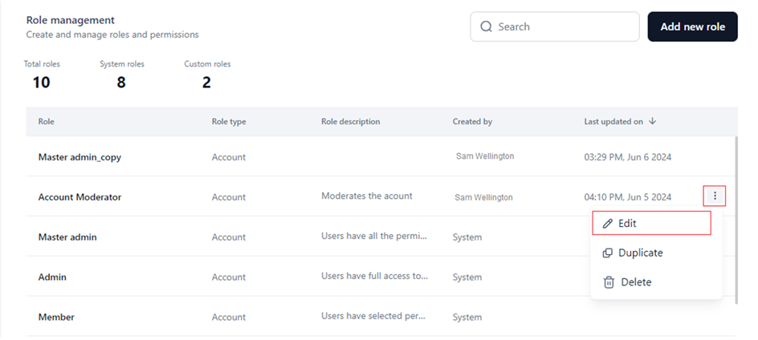This screenshot has height=340, width=758.
Task: Click the sort arrow next to Last updated on
Action: click(x=653, y=122)
